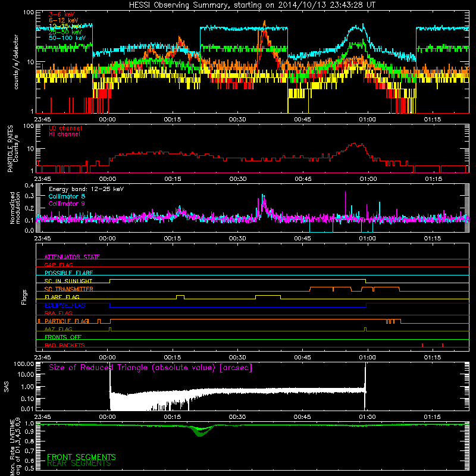Click the POSSIBLE FLARE flag label
The width and height of the screenshot is (476, 476).
coord(68,273)
